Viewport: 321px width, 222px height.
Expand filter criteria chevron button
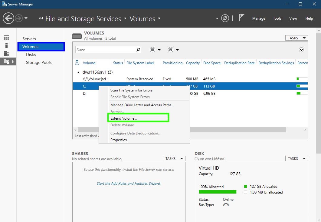click(x=301, y=50)
